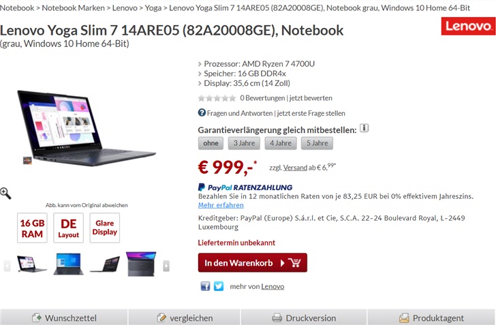Click the question mark Fragen und Antworten icon
Image resolution: width=496 pixels, height=325 pixels.
(202, 112)
